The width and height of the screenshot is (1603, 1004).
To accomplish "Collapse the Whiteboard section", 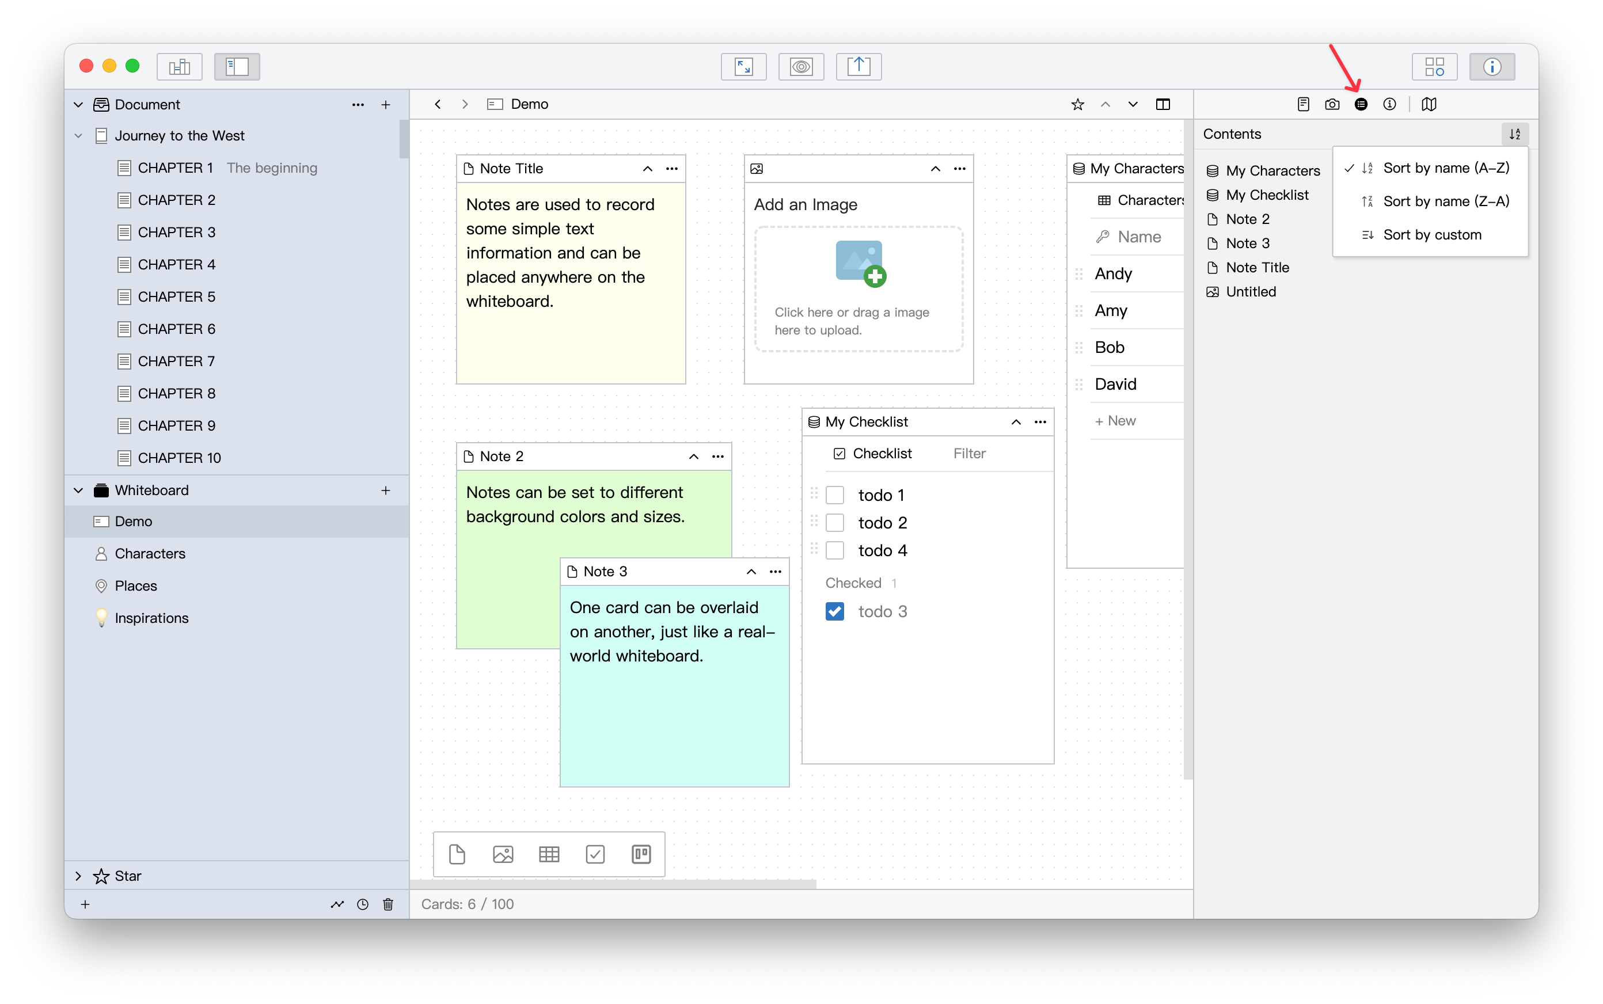I will click(x=78, y=490).
